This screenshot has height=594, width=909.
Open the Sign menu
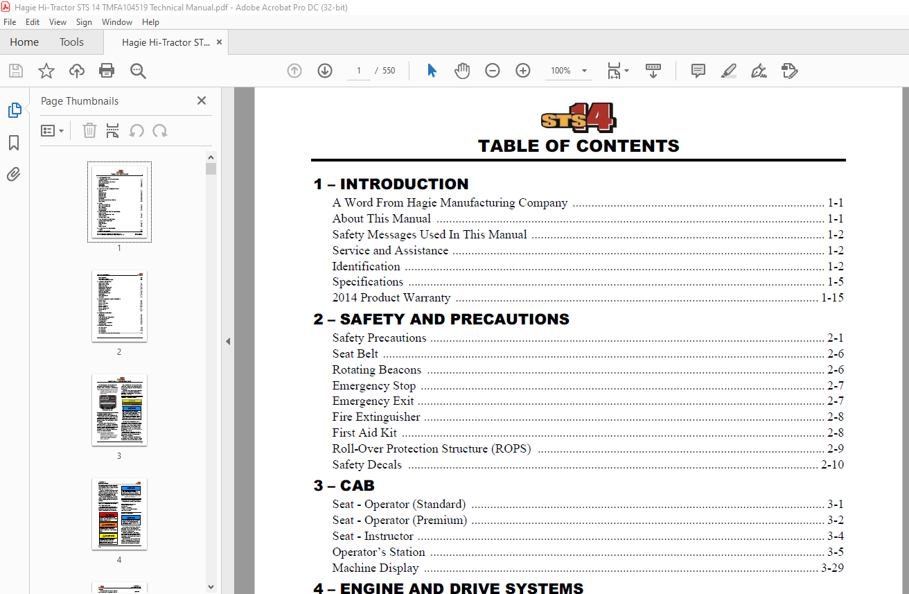pyautogui.click(x=84, y=22)
